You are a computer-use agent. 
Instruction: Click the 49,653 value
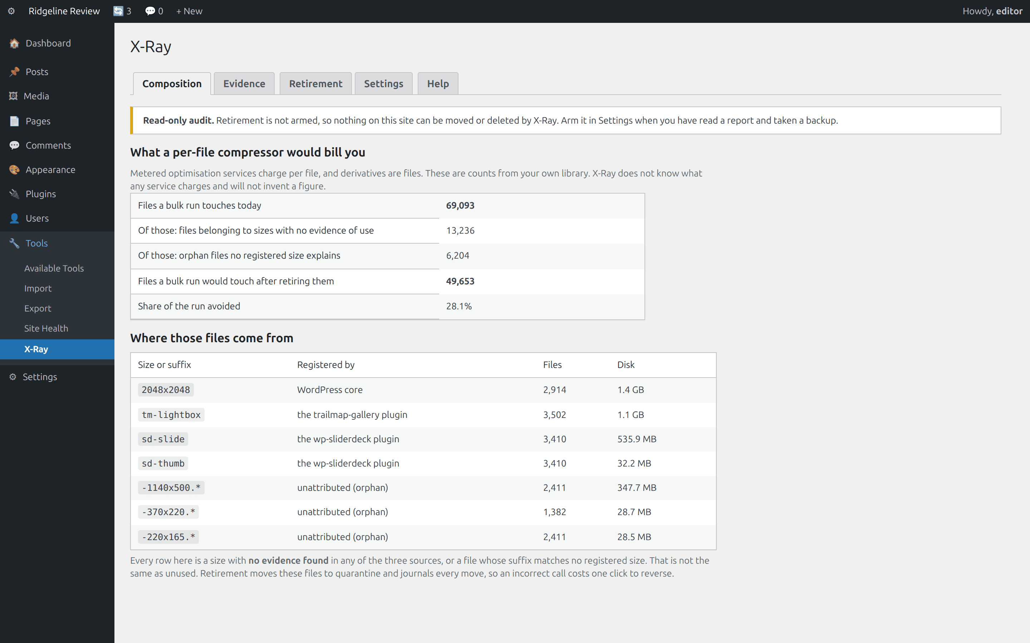[x=460, y=281]
